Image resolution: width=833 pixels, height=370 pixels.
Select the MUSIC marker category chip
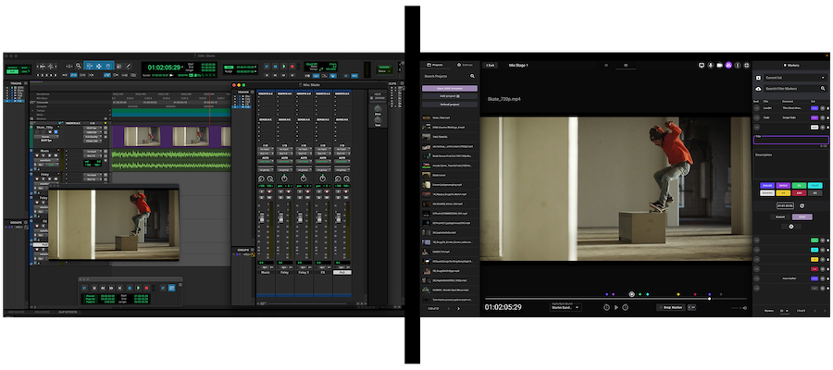(783, 185)
